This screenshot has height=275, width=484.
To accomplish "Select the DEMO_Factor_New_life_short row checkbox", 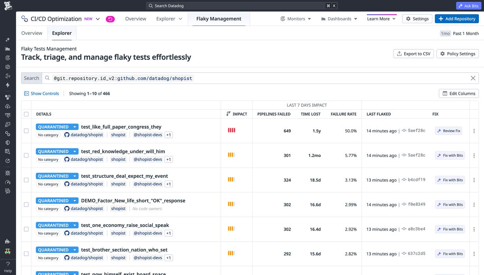I will coord(26,205).
